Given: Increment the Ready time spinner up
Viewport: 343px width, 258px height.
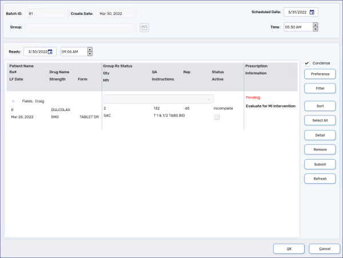Looking at the screenshot, I should [x=89, y=50].
